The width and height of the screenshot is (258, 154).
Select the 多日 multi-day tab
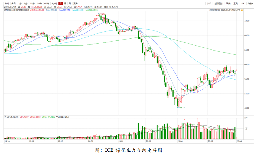(13, 3)
